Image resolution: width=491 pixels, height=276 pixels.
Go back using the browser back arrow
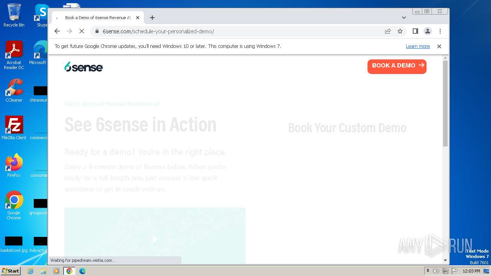pos(57,31)
